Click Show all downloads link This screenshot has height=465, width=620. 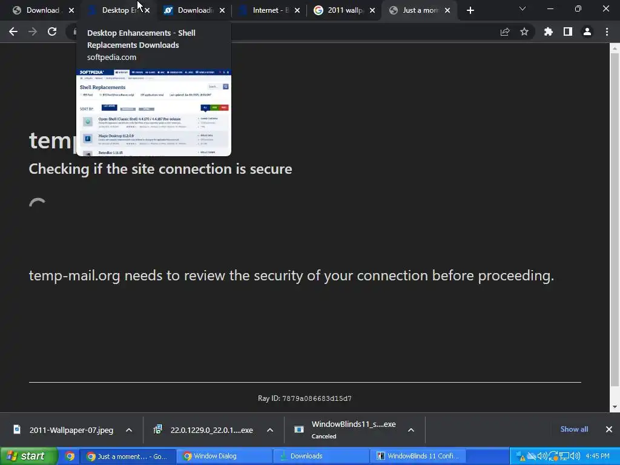(x=574, y=429)
